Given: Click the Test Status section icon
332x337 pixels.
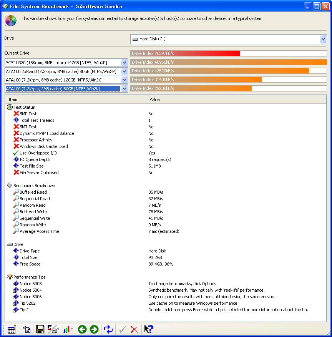Looking at the screenshot, I should (x=10, y=107).
